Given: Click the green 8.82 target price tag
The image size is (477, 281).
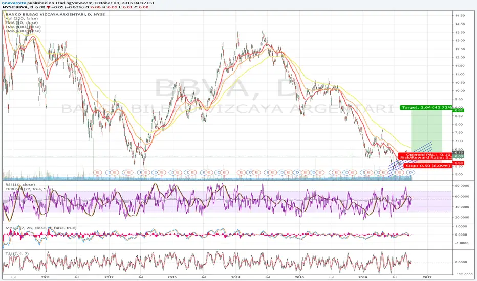Looking at the screenshot, I should tap(459, 110).
